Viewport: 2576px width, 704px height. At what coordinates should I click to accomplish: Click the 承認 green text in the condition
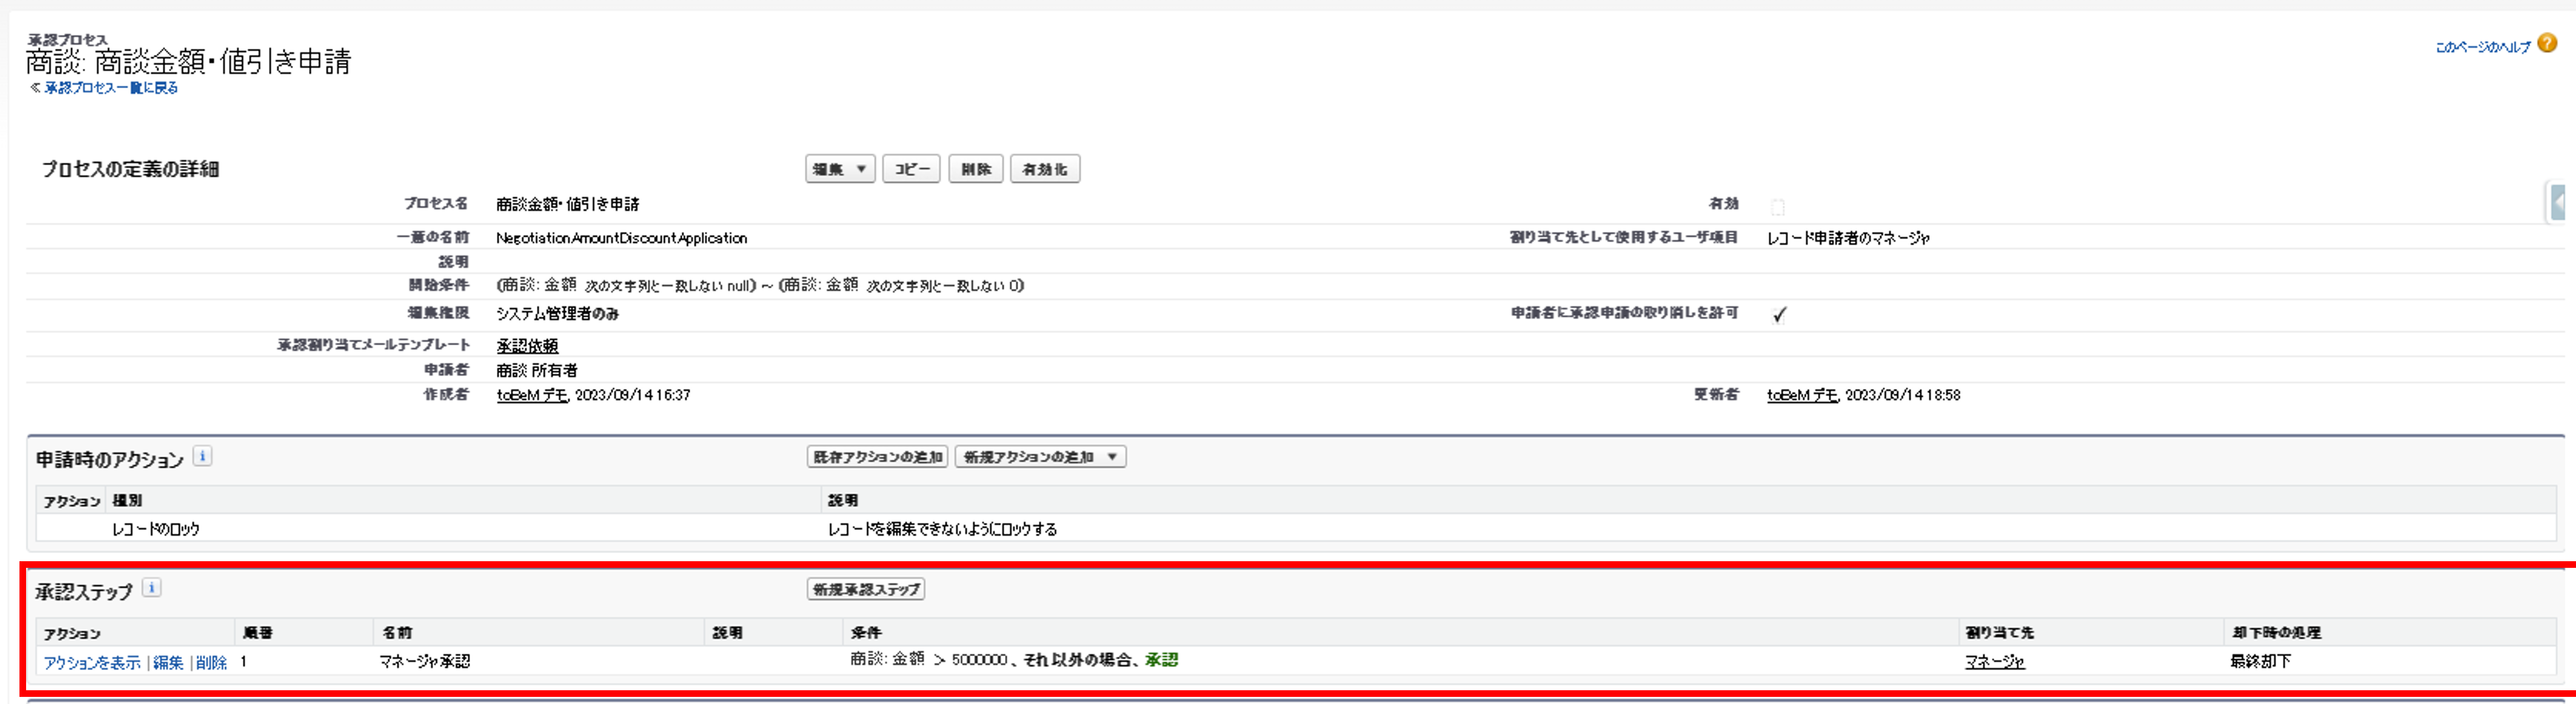1161,660
